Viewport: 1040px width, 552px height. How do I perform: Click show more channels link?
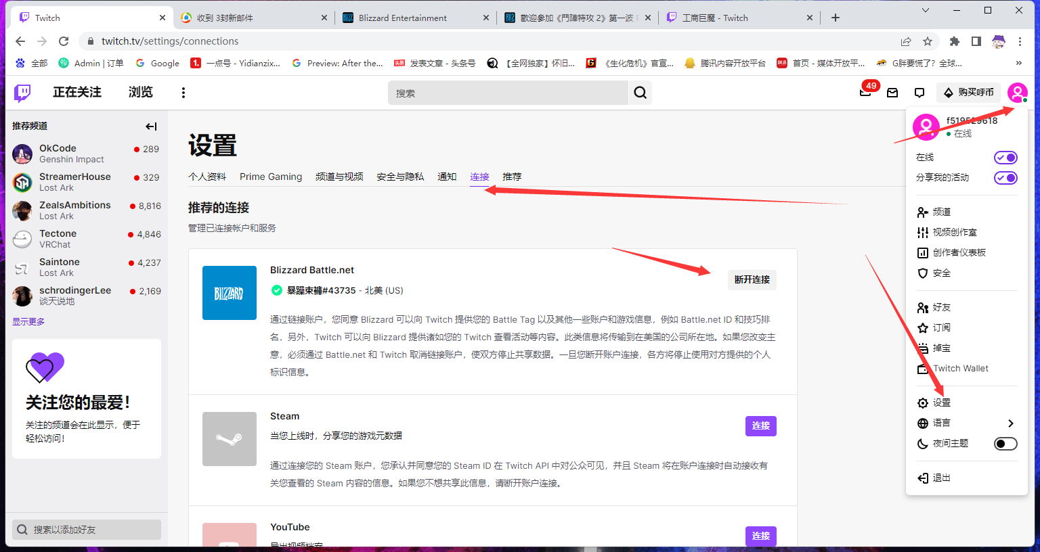tap(28, 322)
